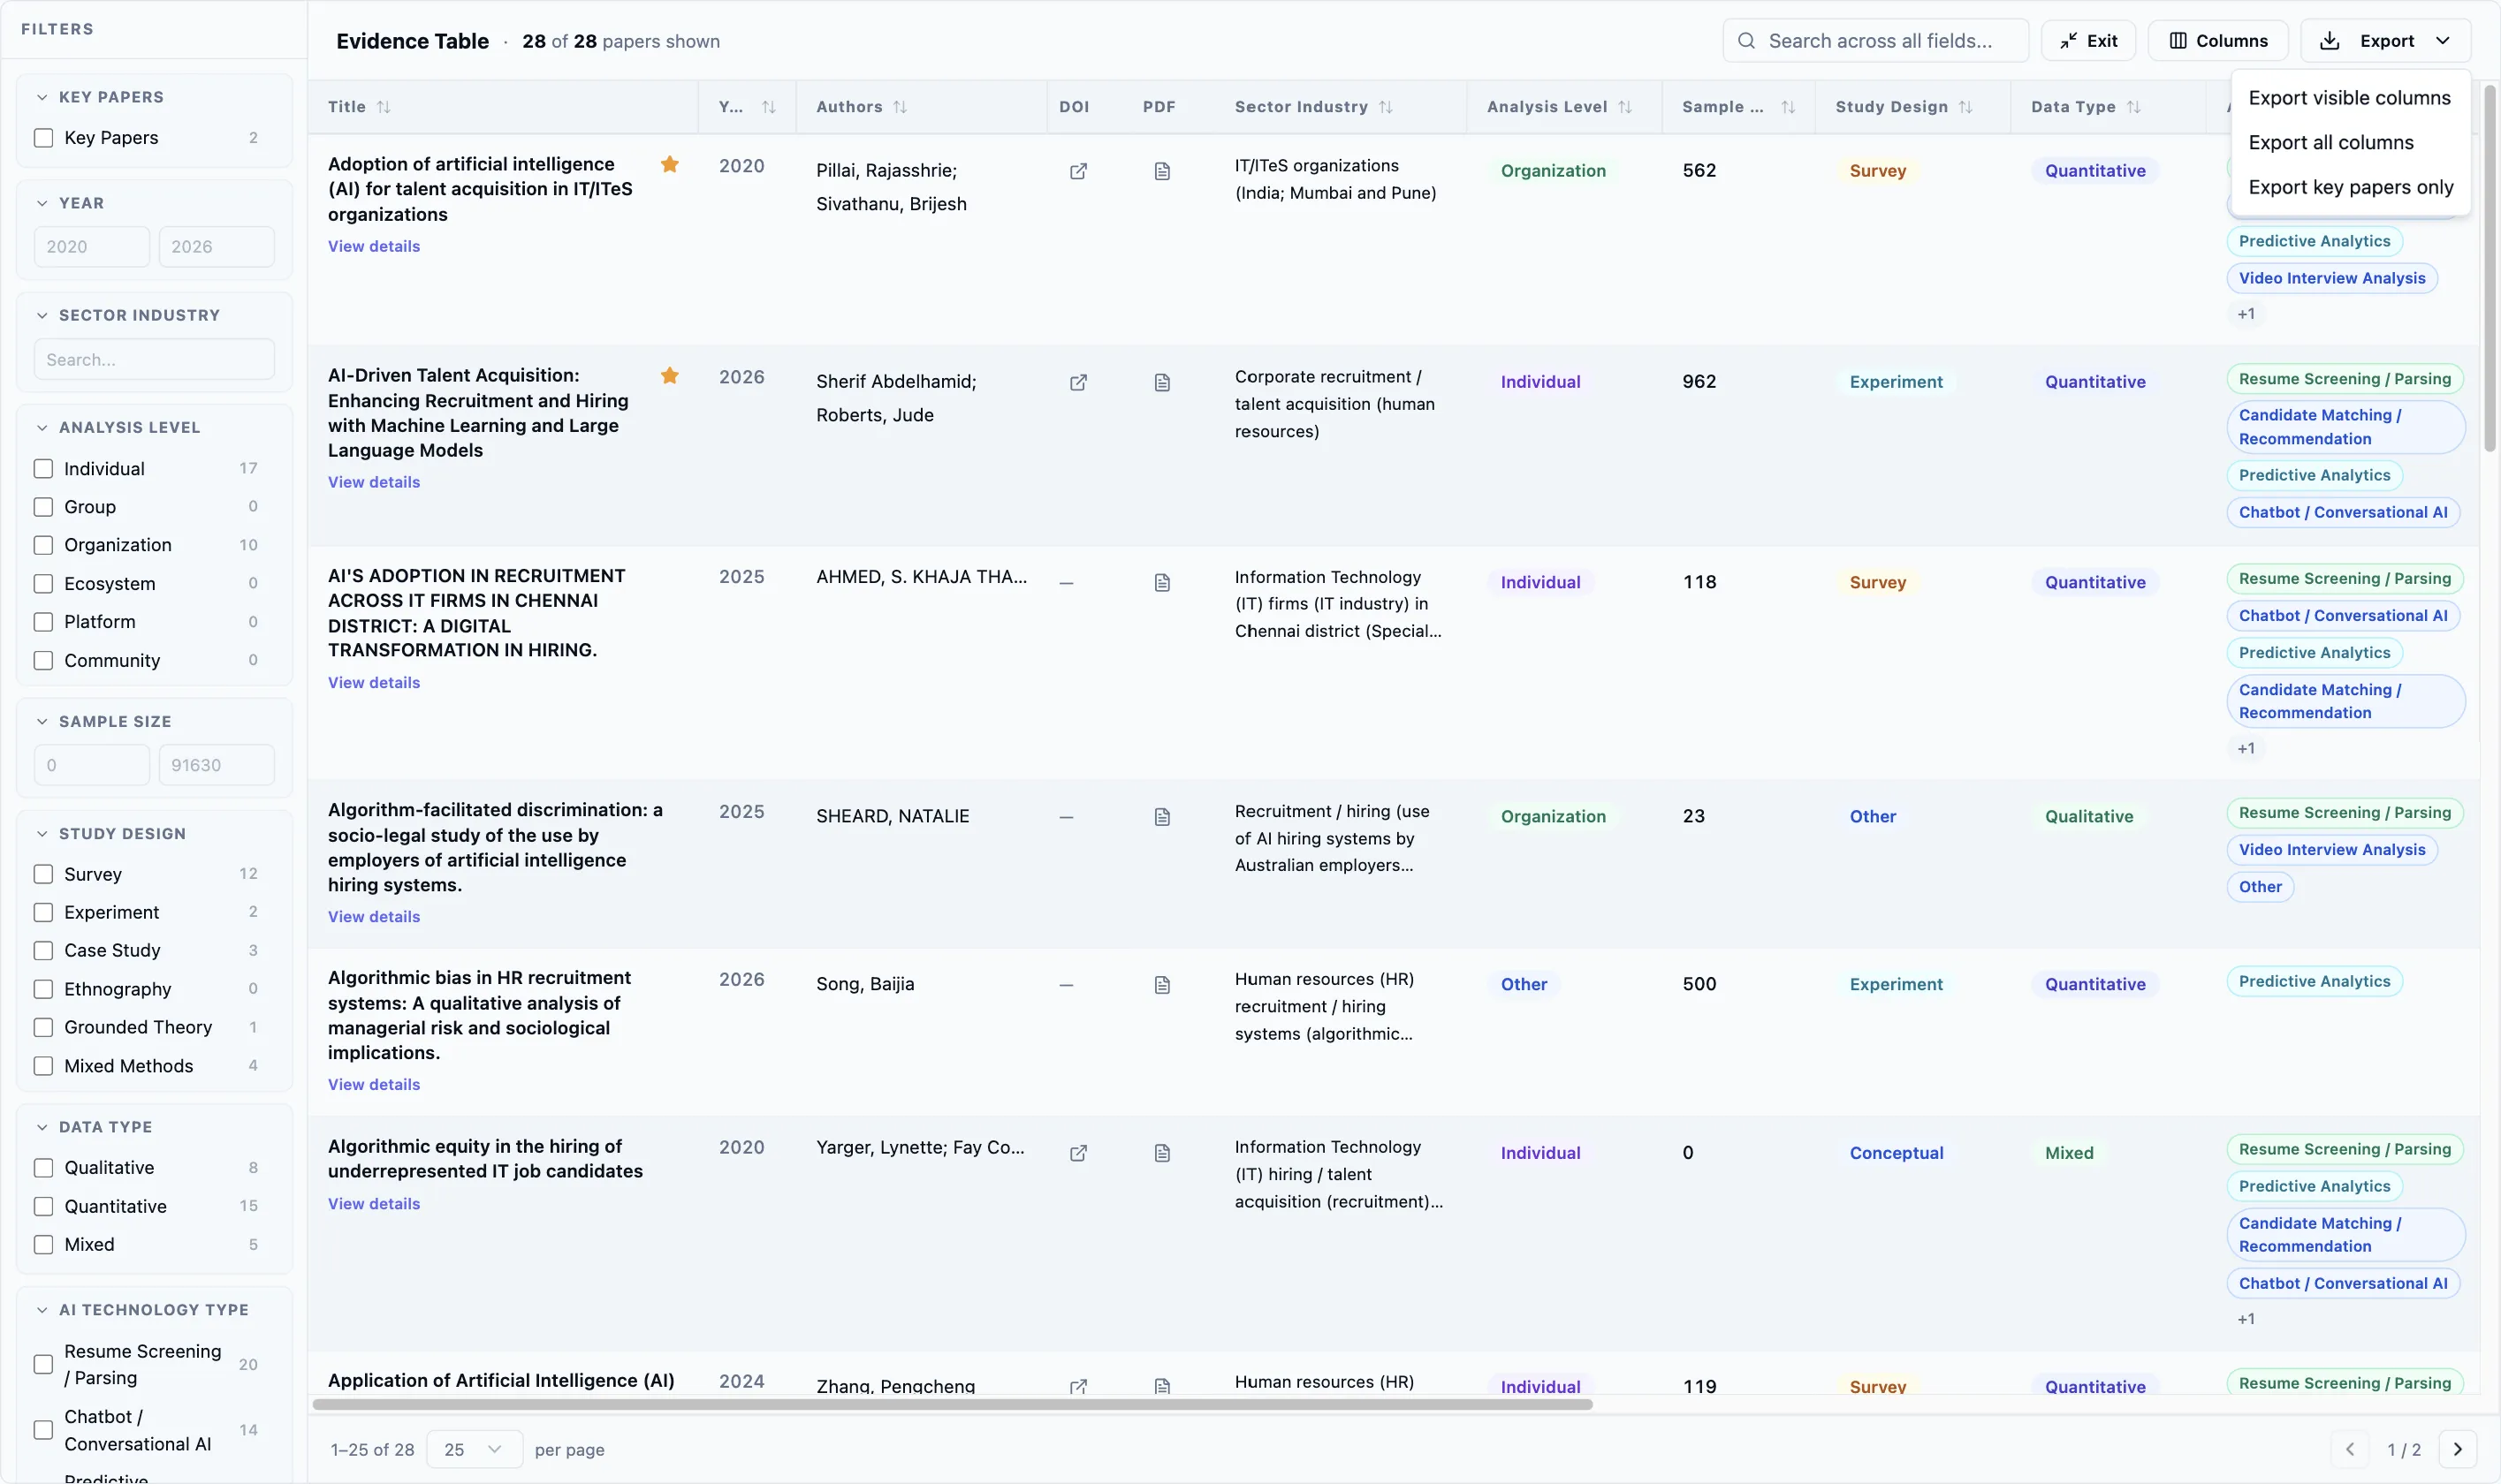Sort table by Year column

(x=768, y=107)
